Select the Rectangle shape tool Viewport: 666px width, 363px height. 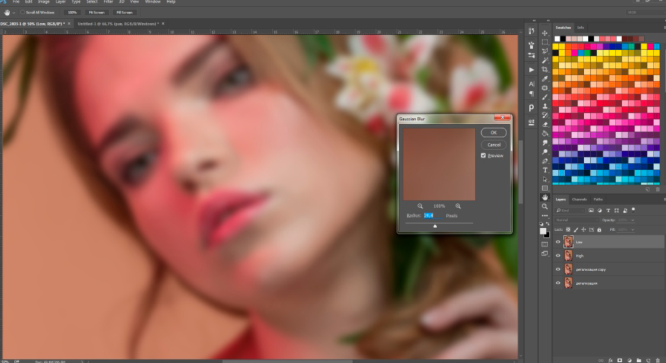pyautogui.click(x=545, y=188)
